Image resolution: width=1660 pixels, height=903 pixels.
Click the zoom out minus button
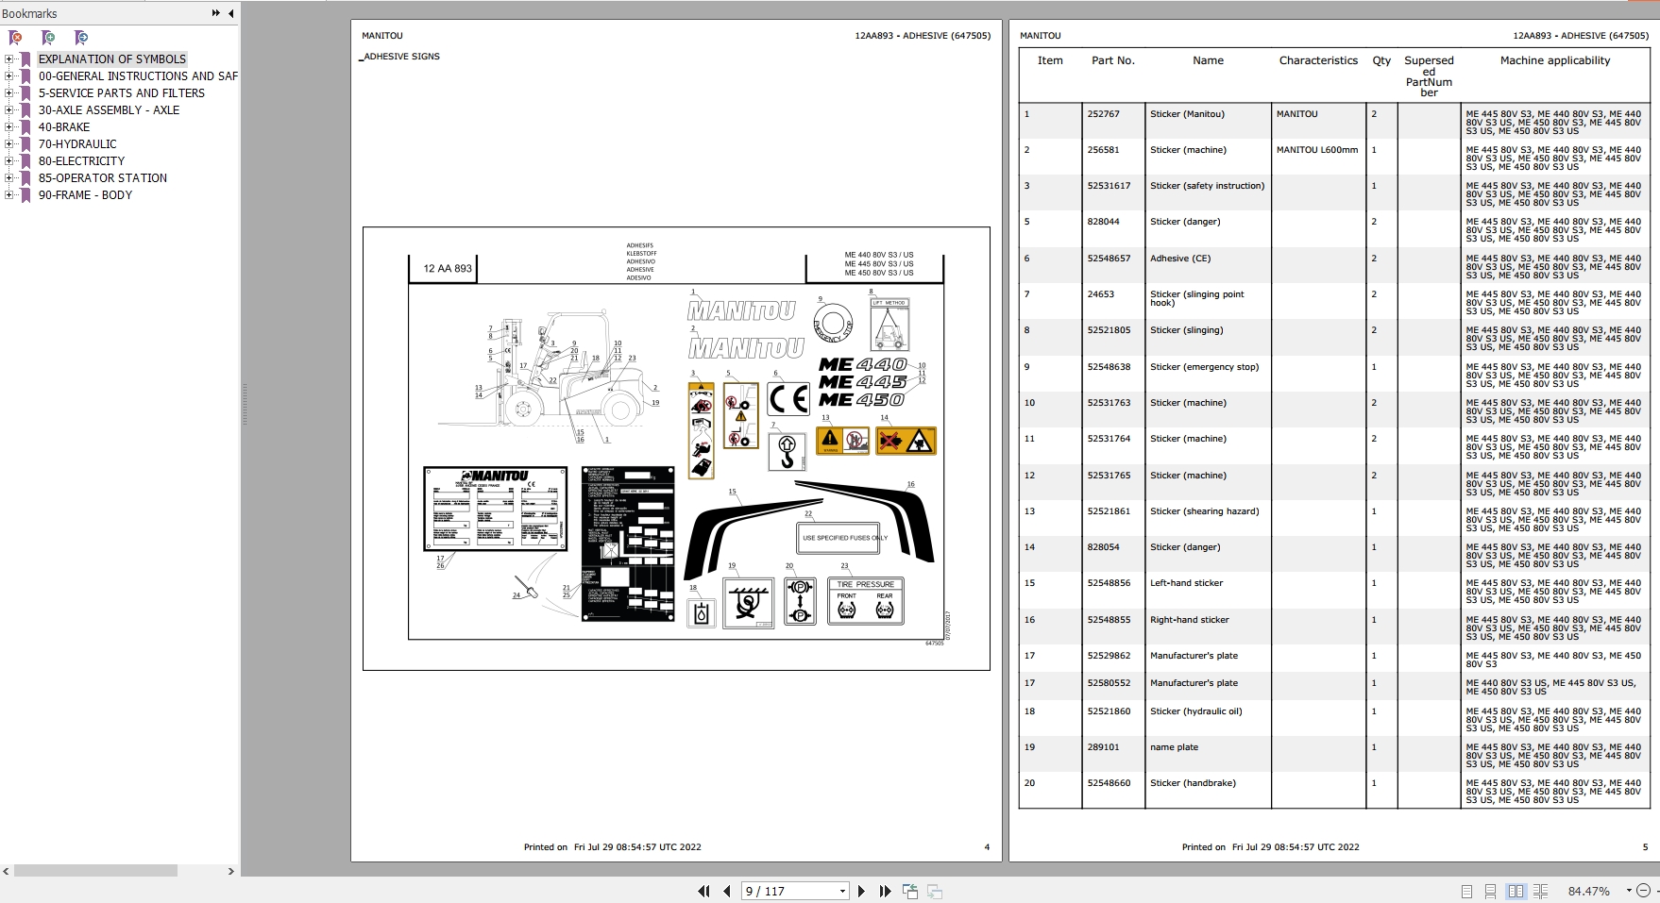click(x=1644, y=891)
